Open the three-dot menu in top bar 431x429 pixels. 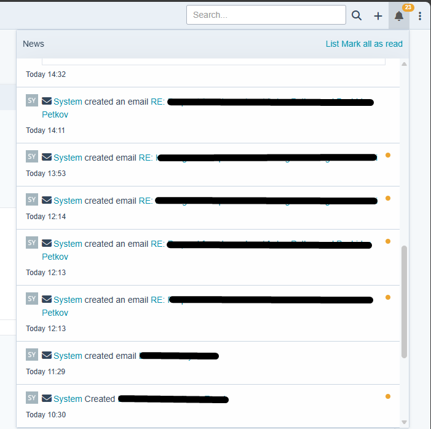click(420, 15)
